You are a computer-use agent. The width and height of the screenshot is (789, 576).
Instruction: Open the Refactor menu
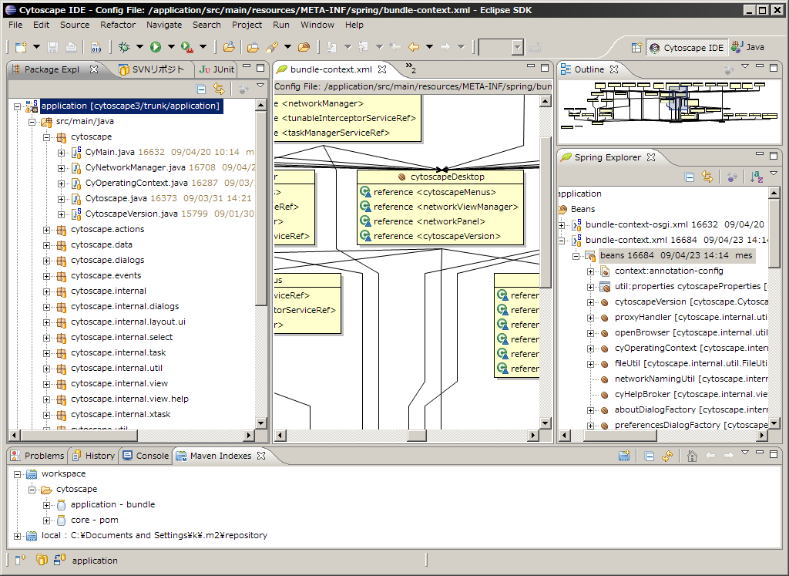pyautogui.click(x=118, y=25)
